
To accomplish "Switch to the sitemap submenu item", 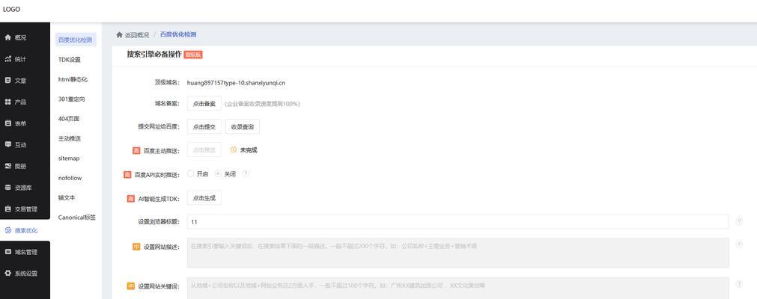I will click(x=69, y=158).
